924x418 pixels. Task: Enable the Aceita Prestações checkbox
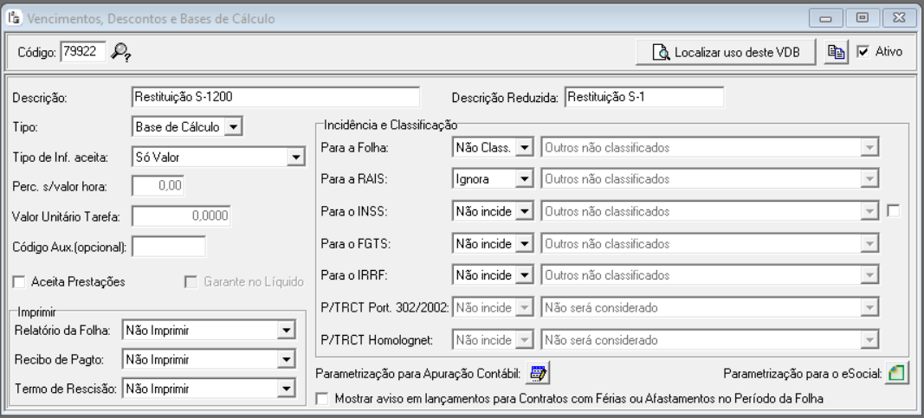pos(19,280)
